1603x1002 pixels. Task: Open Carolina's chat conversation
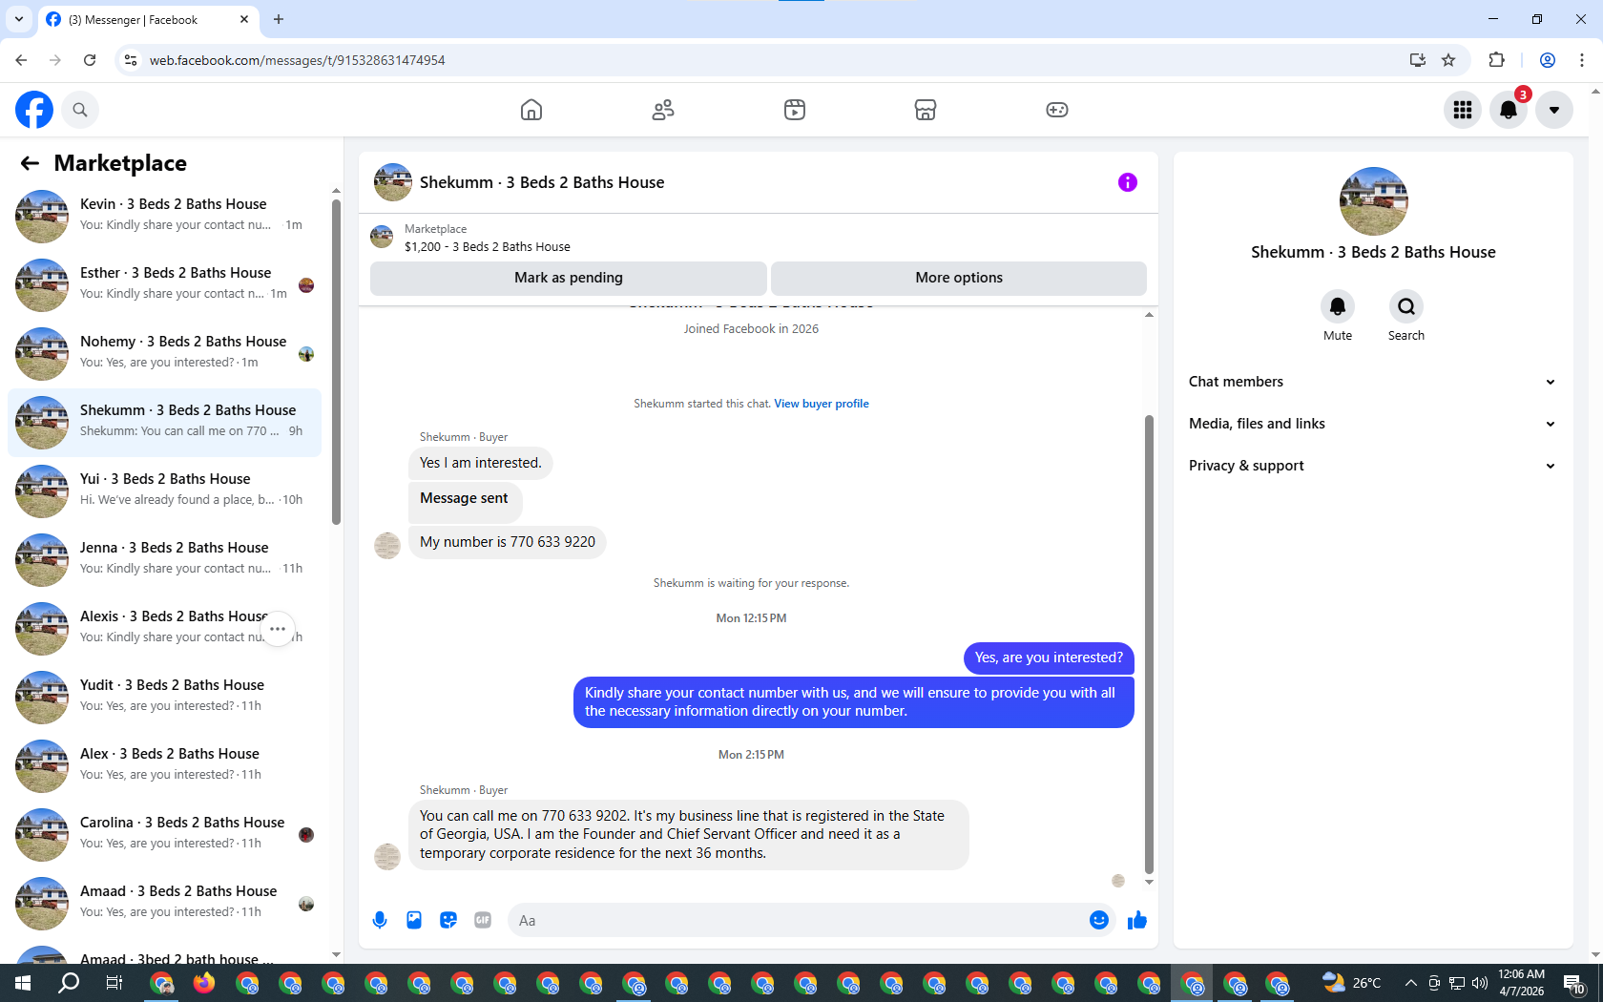pos(164,835)
